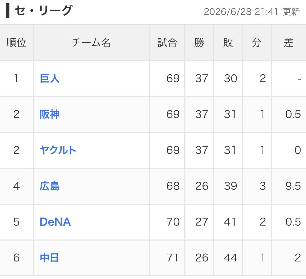Screen dimensions: 306x279
Task: Select 中日's games played cell 71
Action: tap(173, 258)
